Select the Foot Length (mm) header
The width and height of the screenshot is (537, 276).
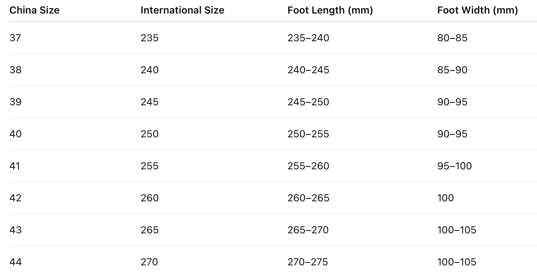(x=330, y=10)
